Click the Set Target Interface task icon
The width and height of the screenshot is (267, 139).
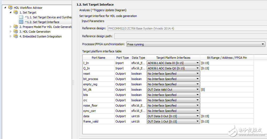click(x=21, y=22)
